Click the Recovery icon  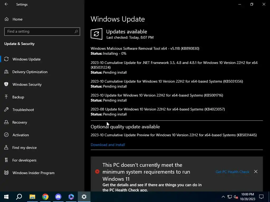point(6,122)
